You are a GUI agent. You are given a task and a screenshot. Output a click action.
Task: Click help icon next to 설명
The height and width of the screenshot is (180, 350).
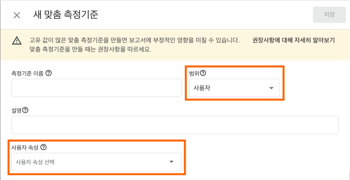[25, 110]
